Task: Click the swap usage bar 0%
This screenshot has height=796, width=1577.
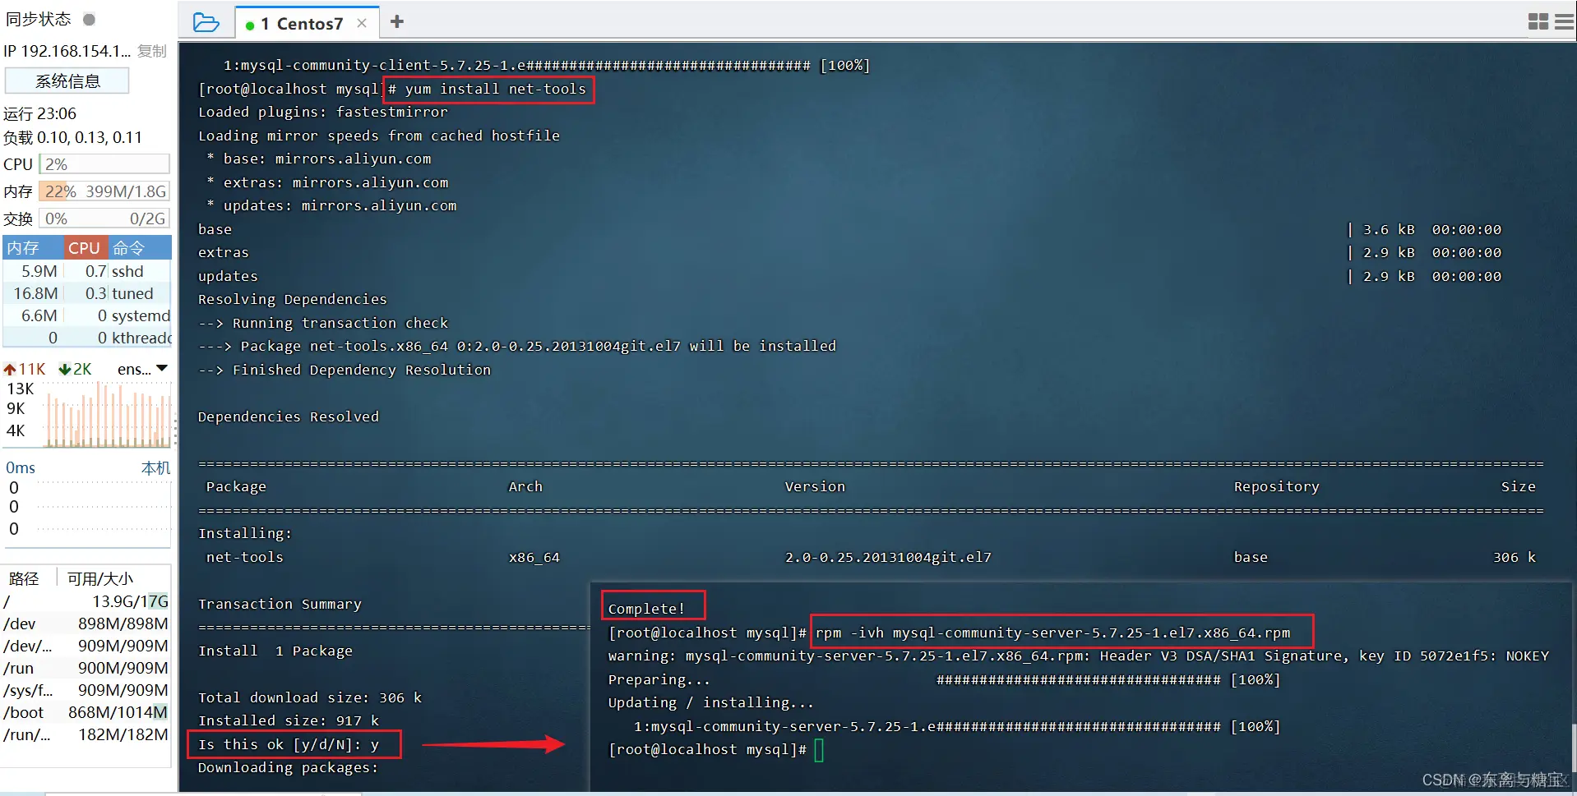Action: [x=104, y=219]
